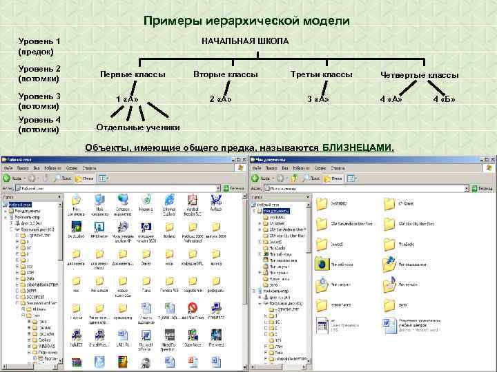Click Back arrow in Рабочий стол window
Screen dimensions: 497x372
click(x=7, y=178)
